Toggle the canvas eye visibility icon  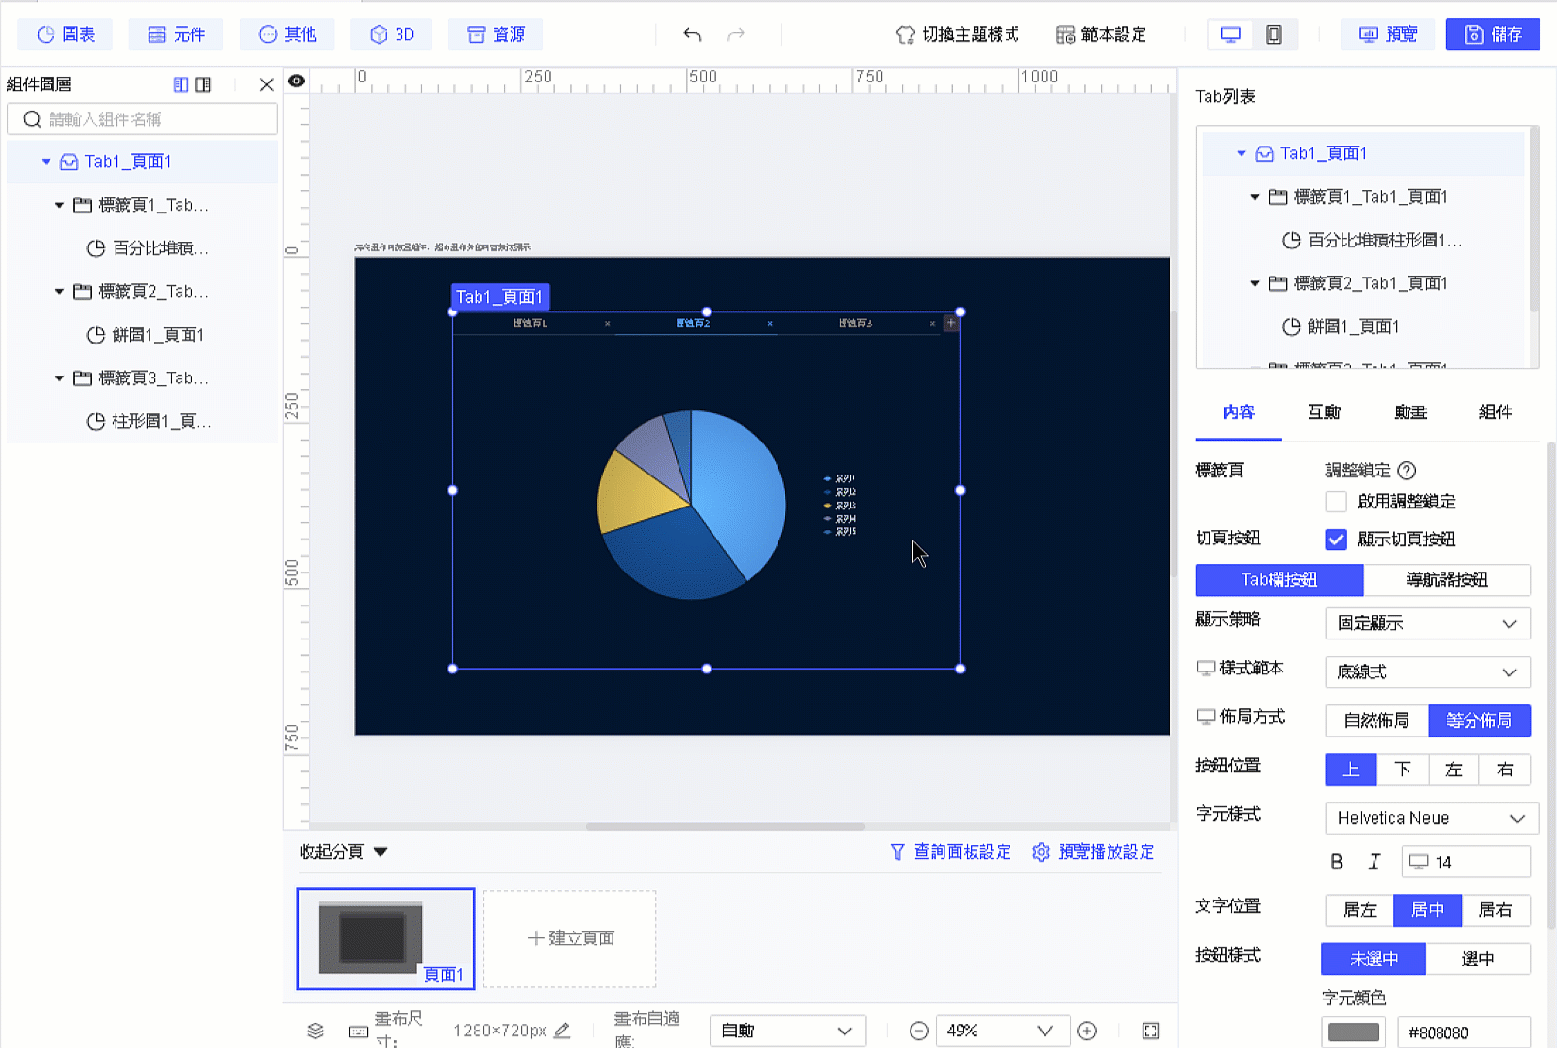(x=297, y=81)
